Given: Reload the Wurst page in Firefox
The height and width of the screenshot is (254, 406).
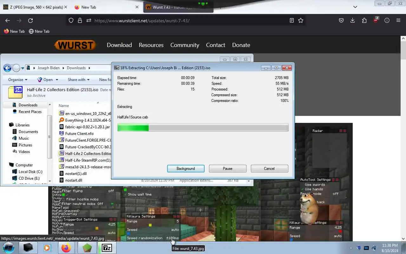Looking at the screenshot, I should point(30,20).
